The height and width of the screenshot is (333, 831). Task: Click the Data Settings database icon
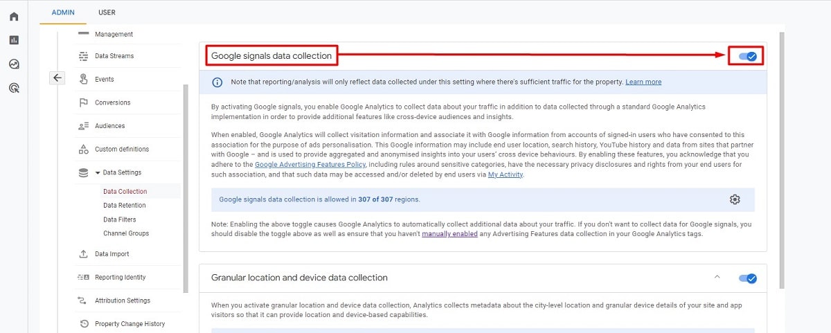coord(83,172)
